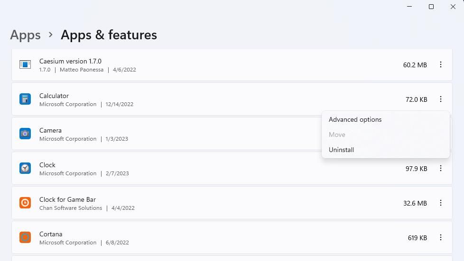Click the Caesium app icon
464x261 pixels.
pyautogui.click(x=25, y=64)
